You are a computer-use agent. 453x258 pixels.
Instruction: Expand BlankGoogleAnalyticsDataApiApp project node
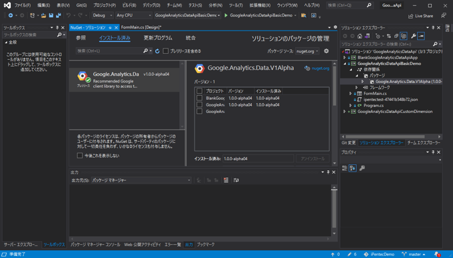344,58
